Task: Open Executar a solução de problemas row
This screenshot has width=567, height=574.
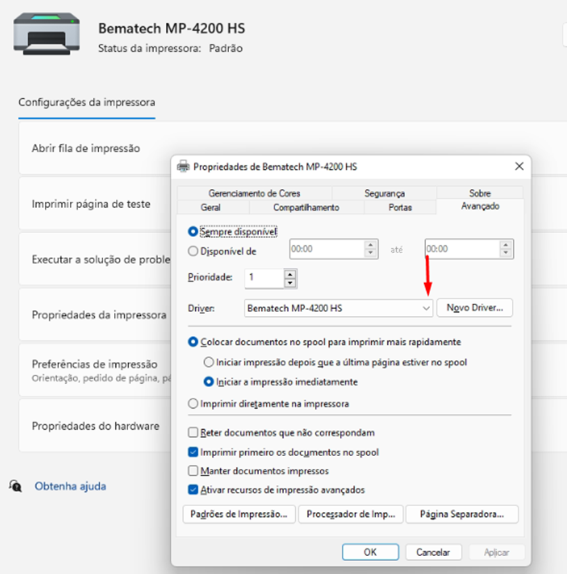Action: tap(95, 259)
